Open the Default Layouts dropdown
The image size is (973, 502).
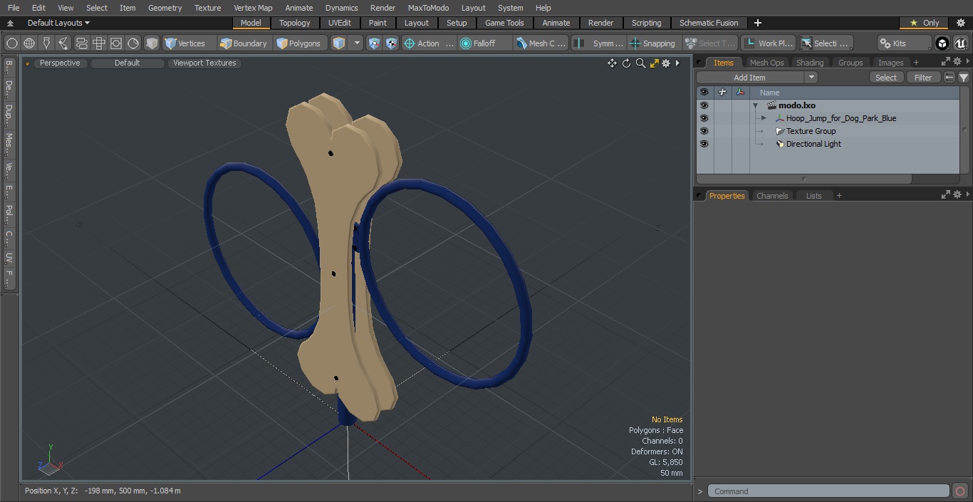point(58,23)
